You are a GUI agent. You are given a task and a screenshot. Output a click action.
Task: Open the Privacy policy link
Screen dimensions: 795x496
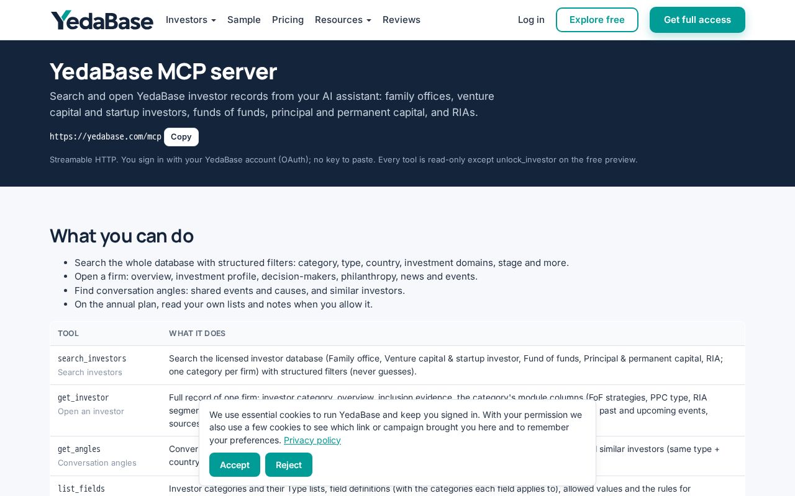click(312, 440)
